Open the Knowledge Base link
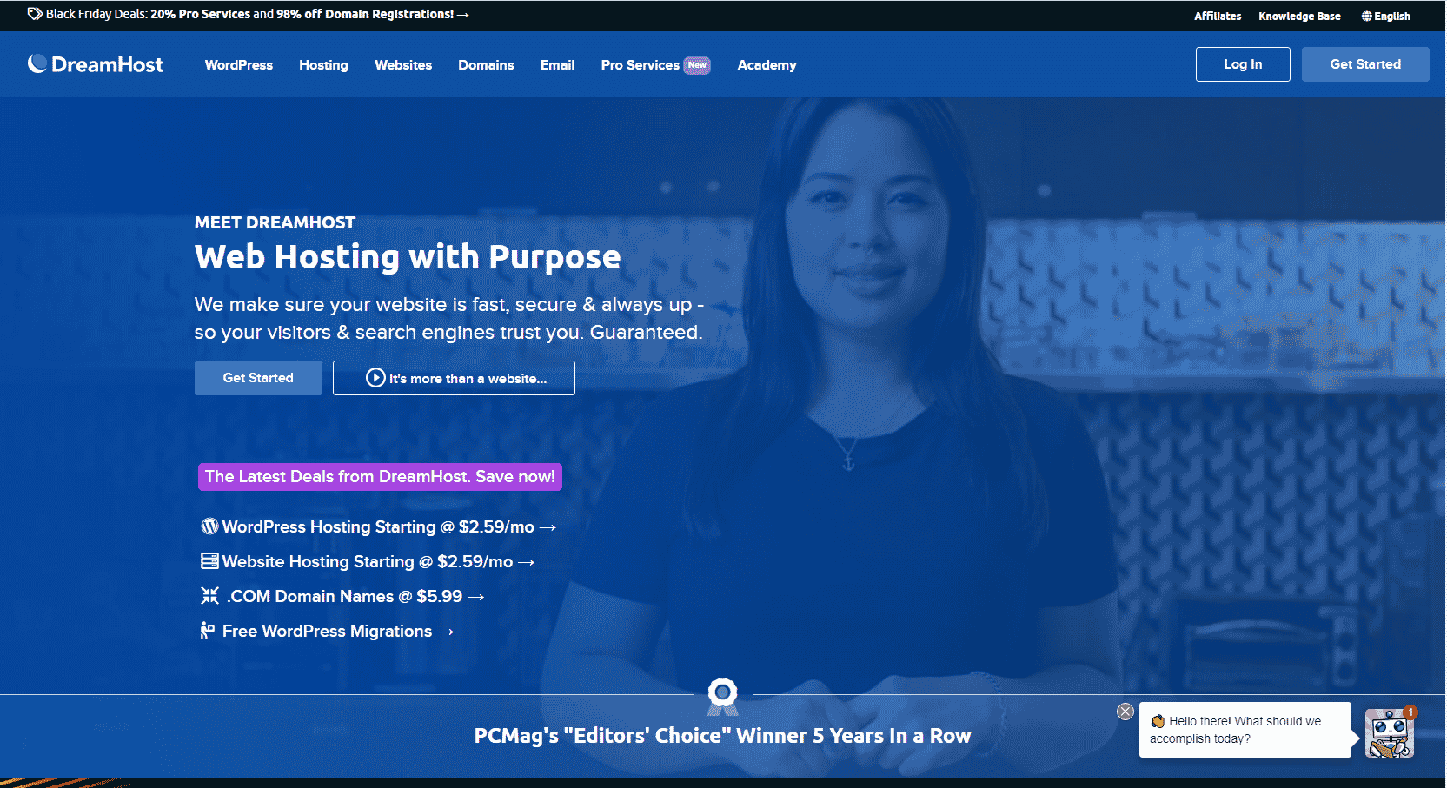 point(1299,17)
